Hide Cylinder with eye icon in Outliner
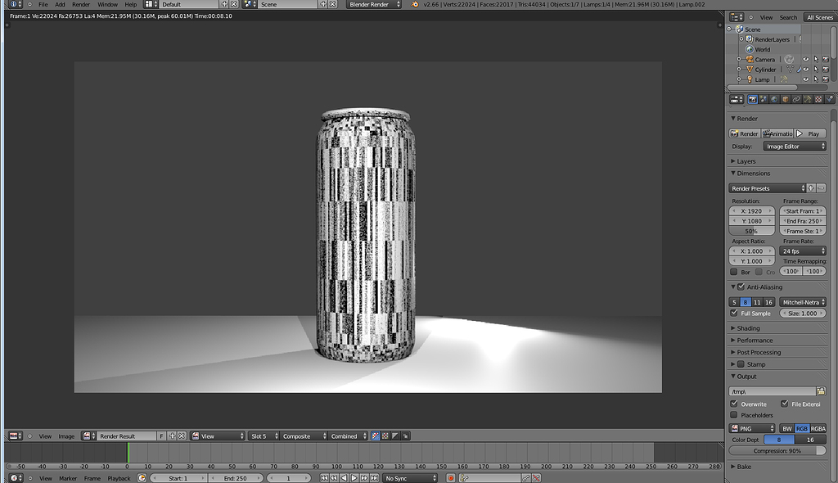838x483 pixels. click(806, 70)
